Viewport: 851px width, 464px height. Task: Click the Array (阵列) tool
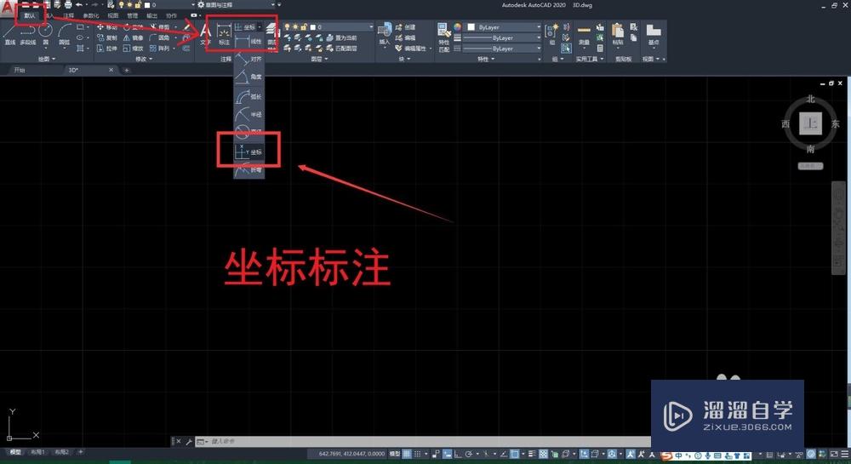[x=160, y=49]
